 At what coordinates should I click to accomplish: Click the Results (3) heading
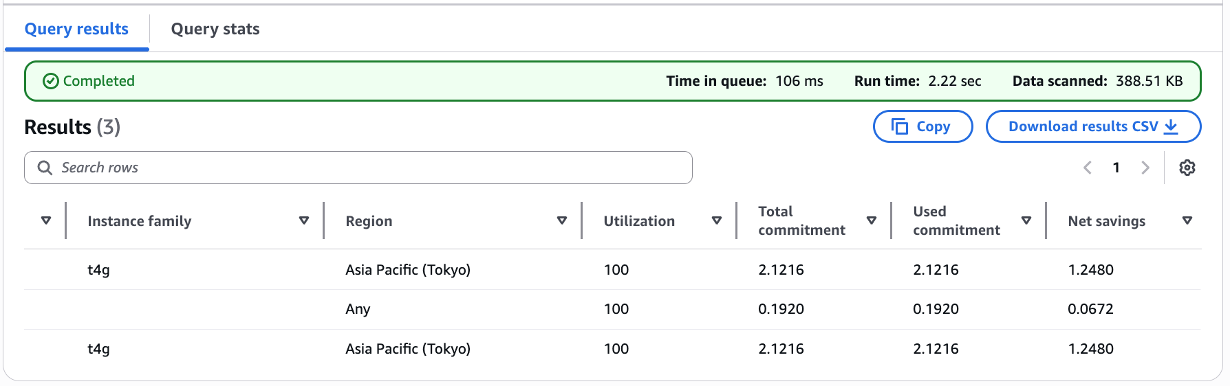(72, 127)
